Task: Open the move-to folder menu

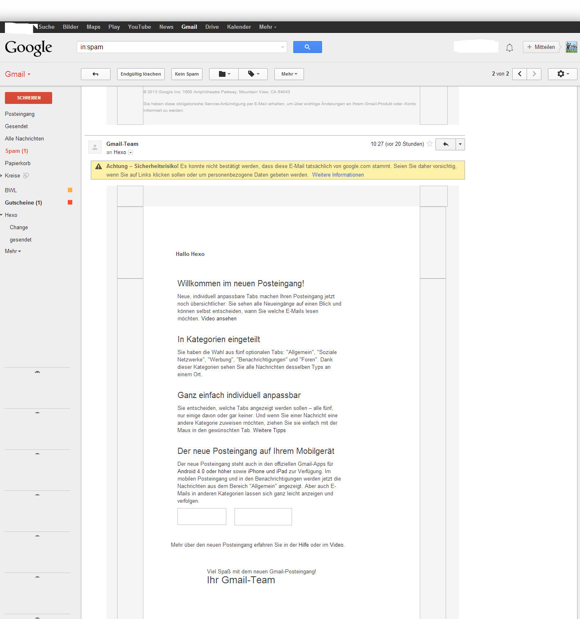Action: coord(224,74)
